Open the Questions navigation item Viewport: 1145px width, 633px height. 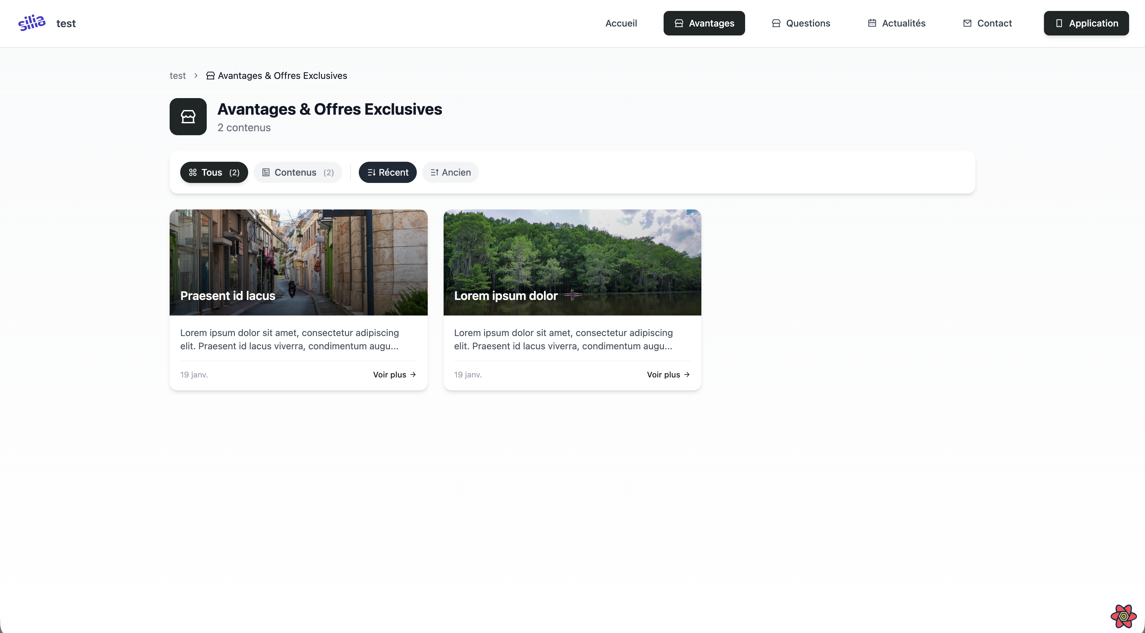tap(800, 23)
